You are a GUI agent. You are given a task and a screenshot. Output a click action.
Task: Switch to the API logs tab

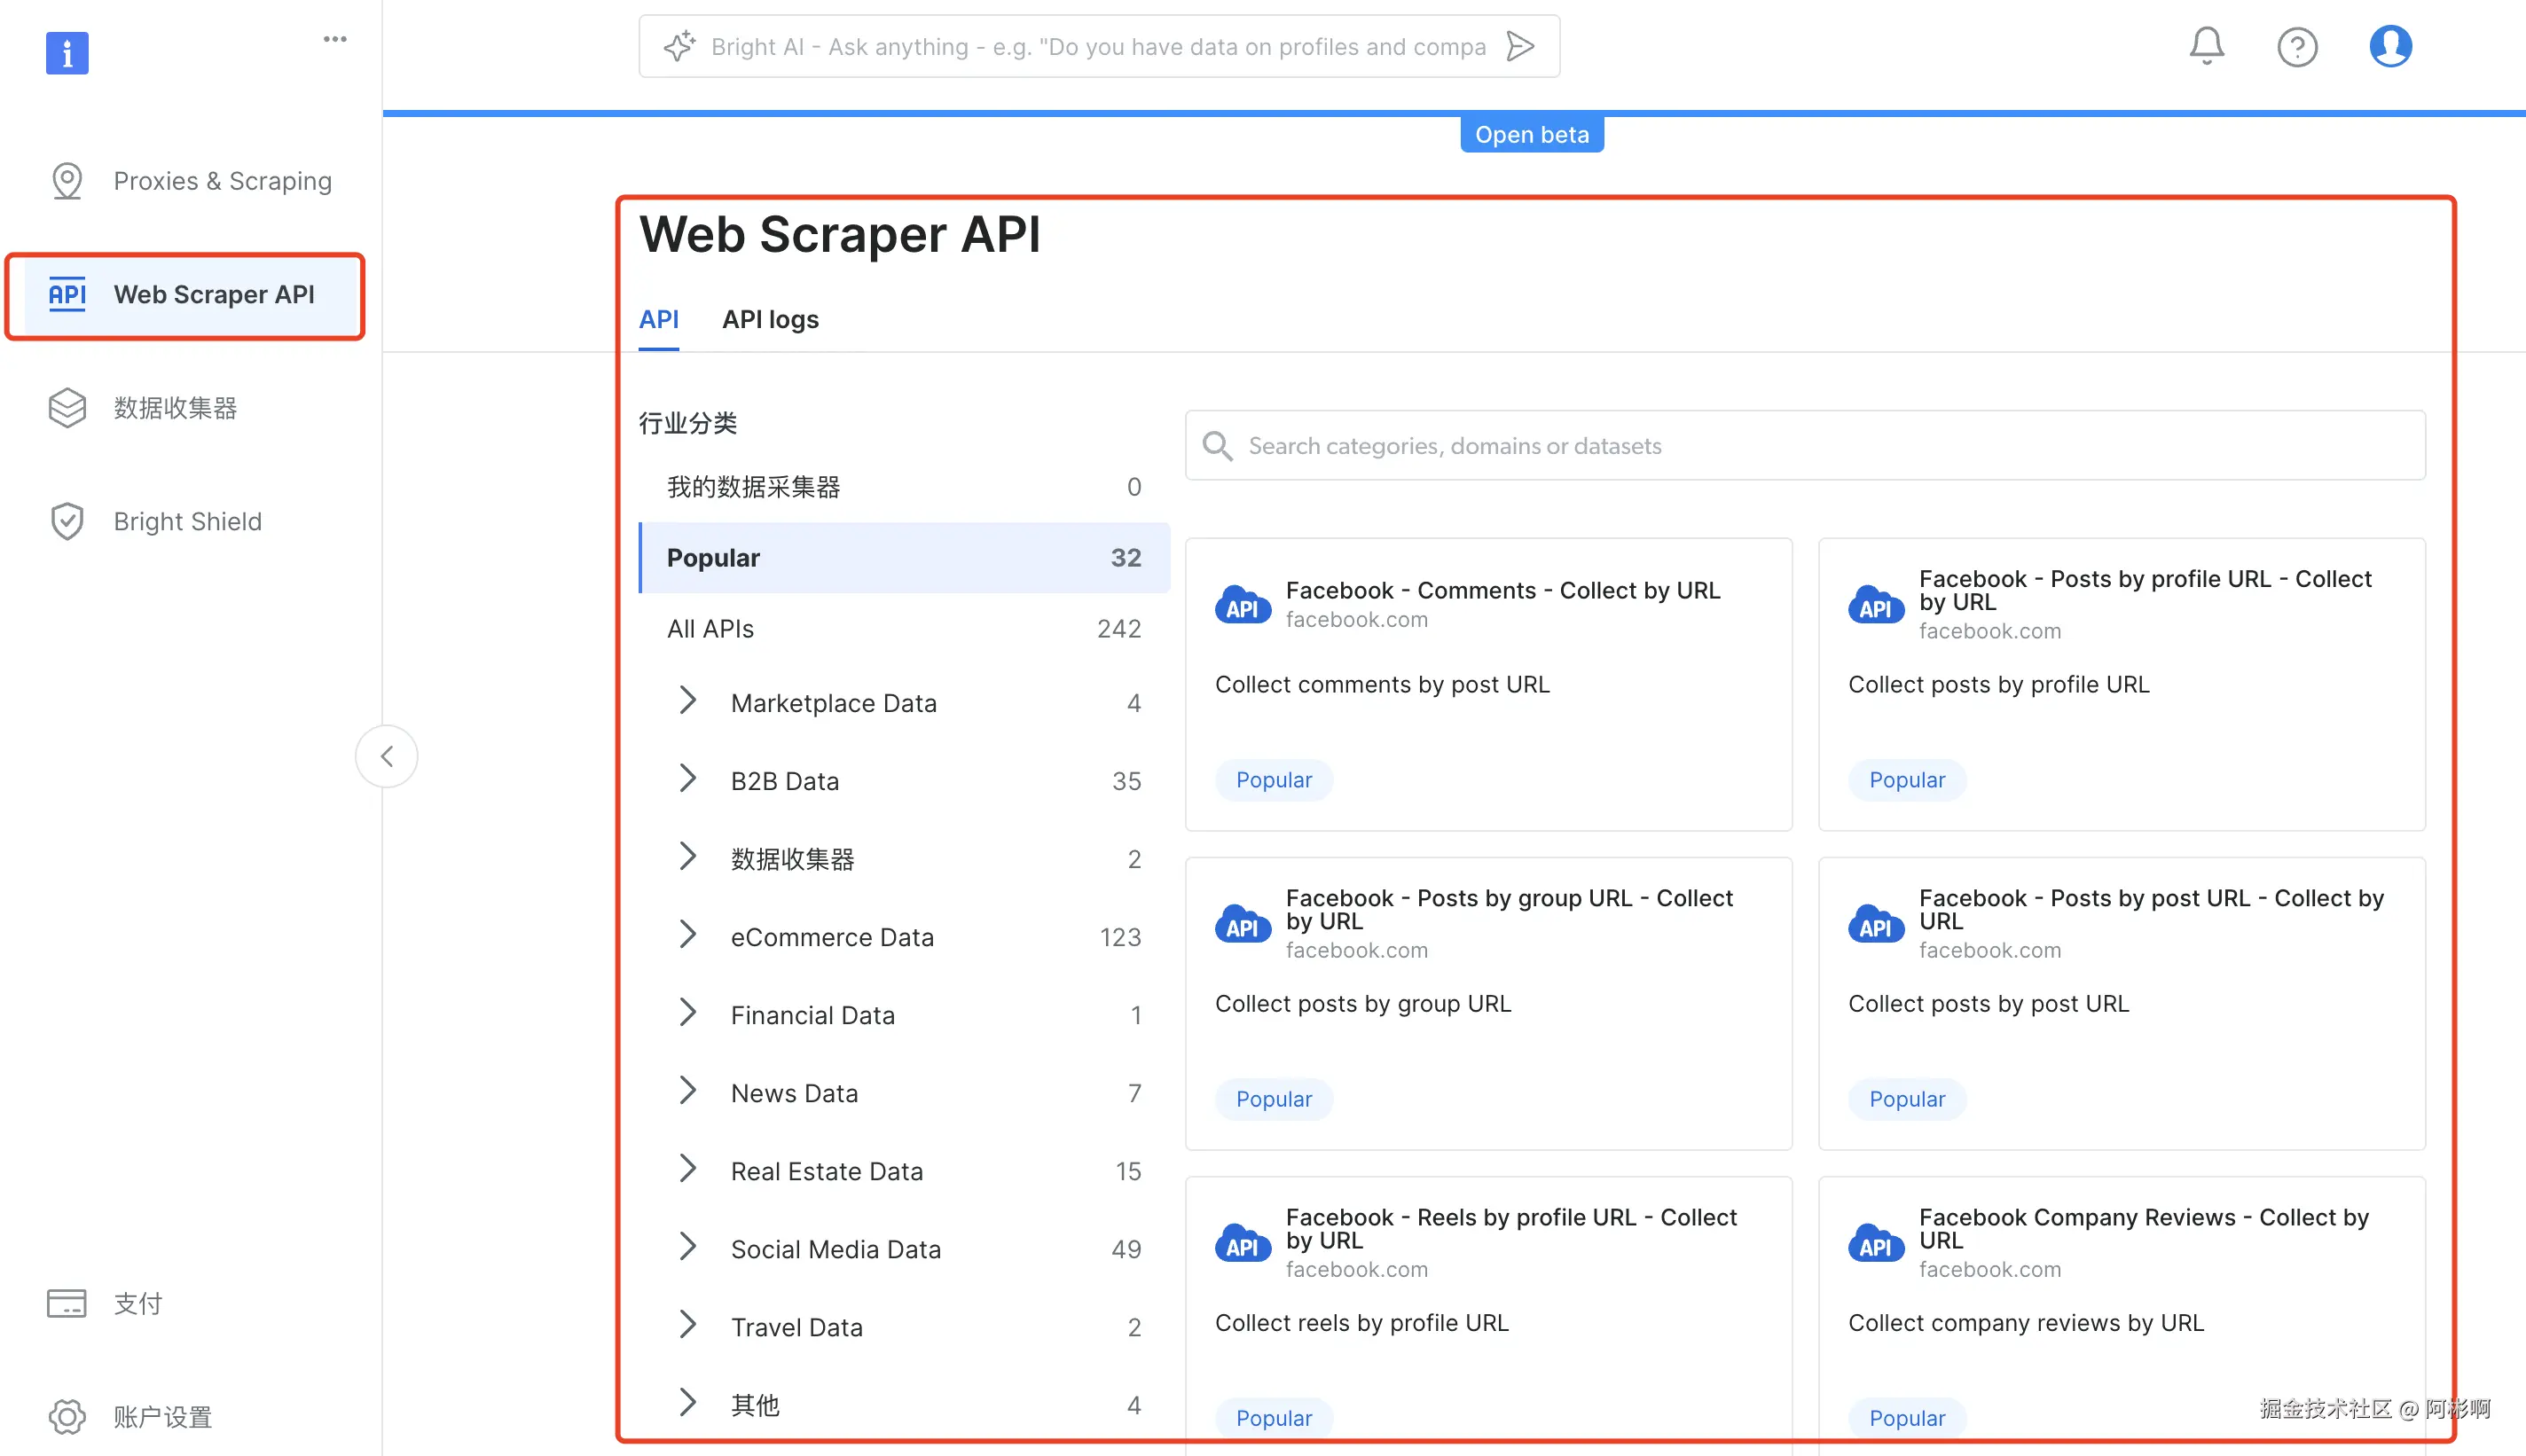tap(770, 319)
